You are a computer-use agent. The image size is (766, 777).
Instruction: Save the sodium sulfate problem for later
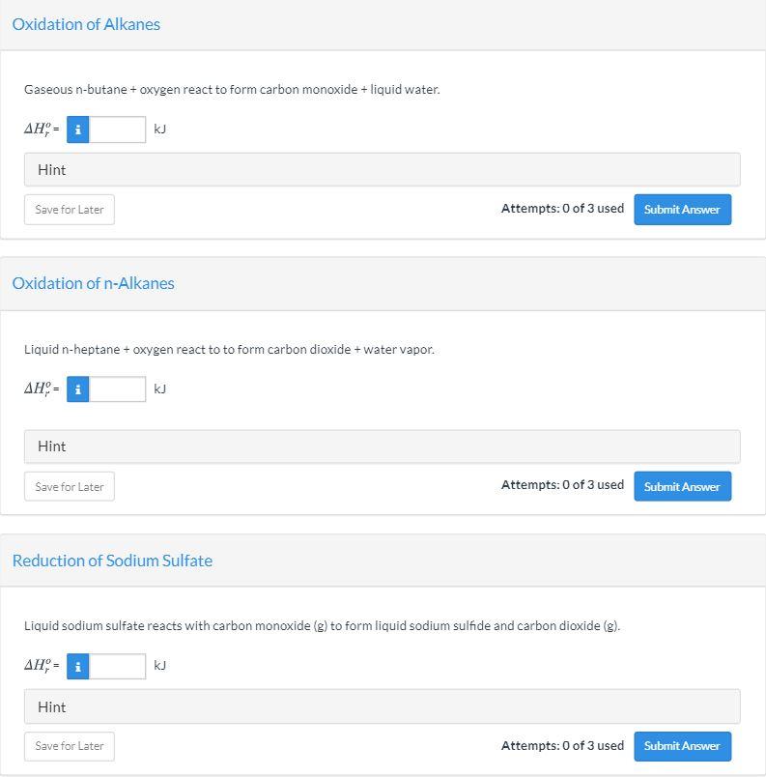pos(69,745)
